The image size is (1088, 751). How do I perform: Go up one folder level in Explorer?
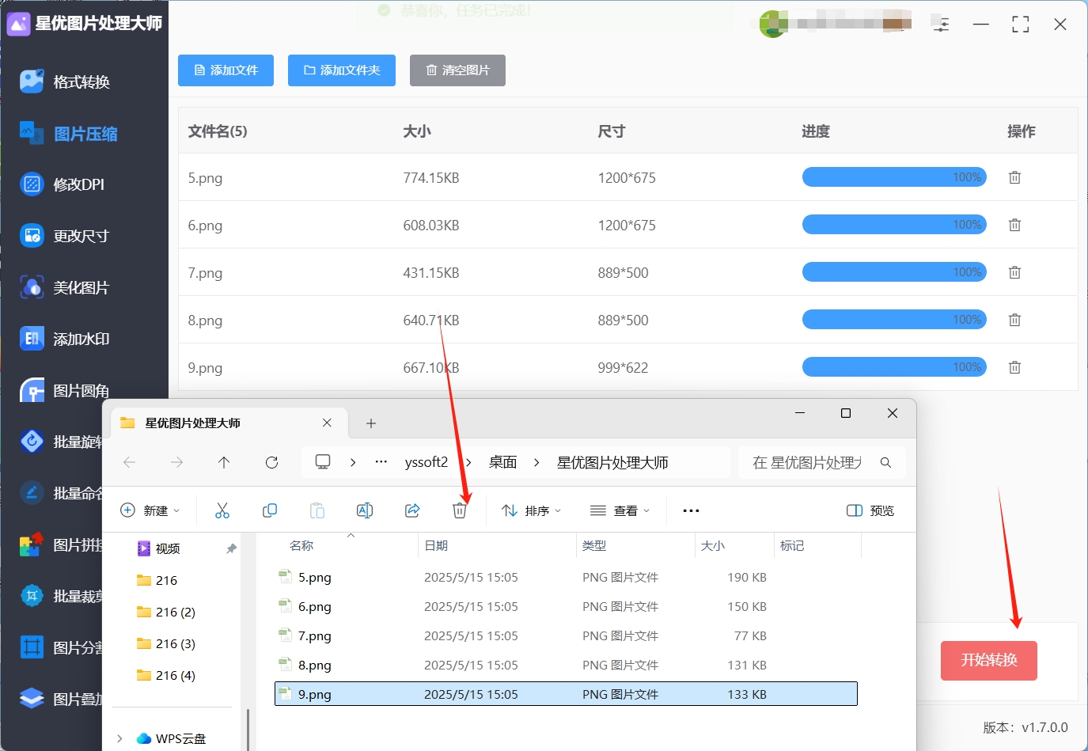tap(224, 462)
